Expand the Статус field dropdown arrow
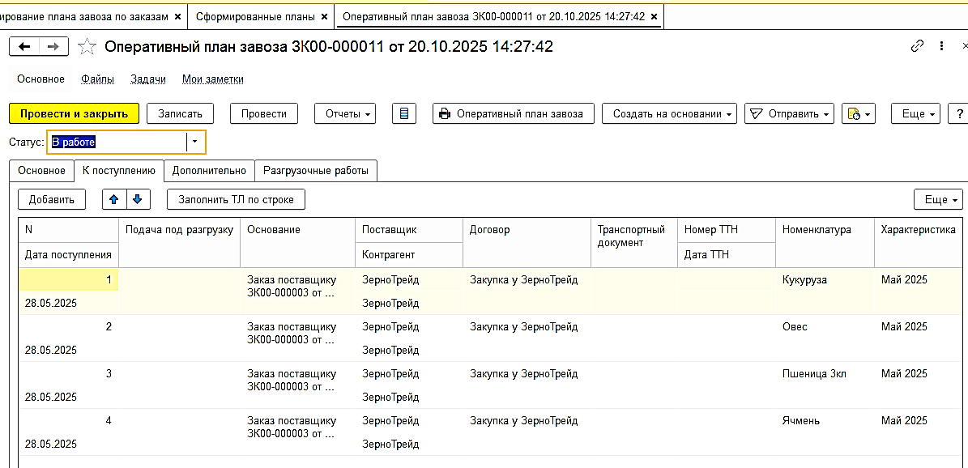Viewport: 968px width, 468px height. point(195,143)
